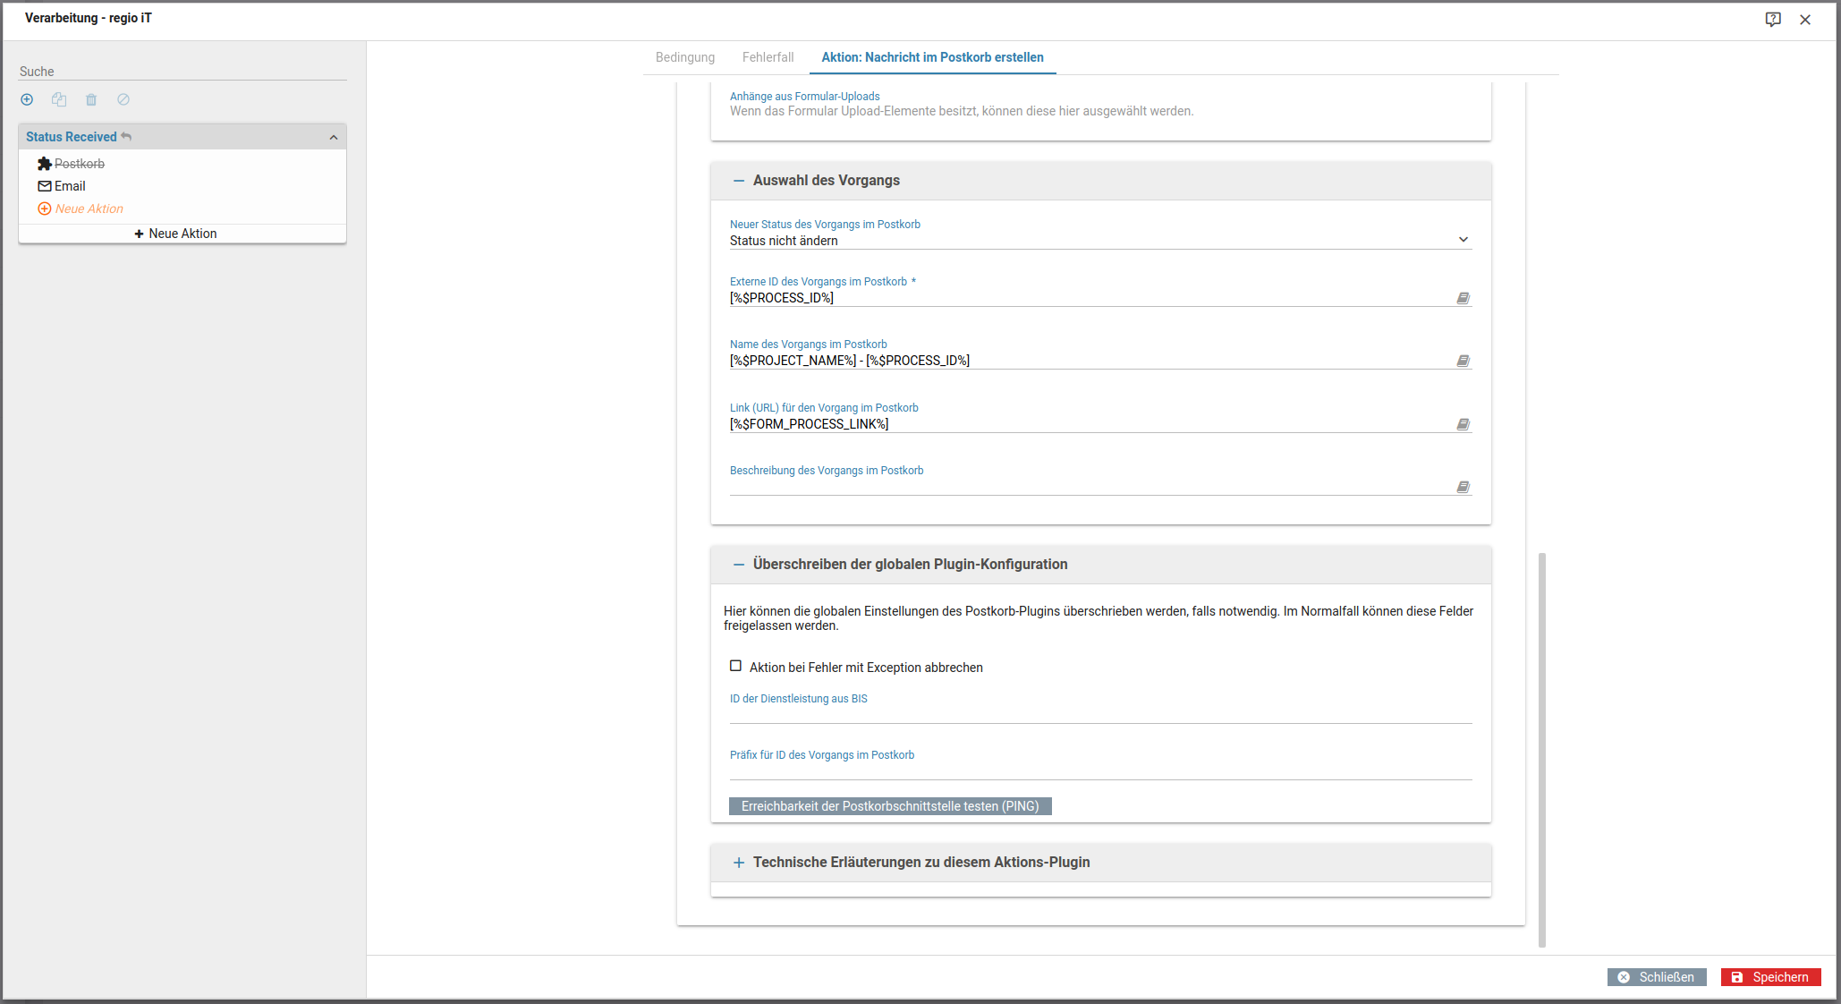Open placeholder picker for Externe ID field
Image resolution: width=1841 pixels, height=1004 pixels.
1463,298
